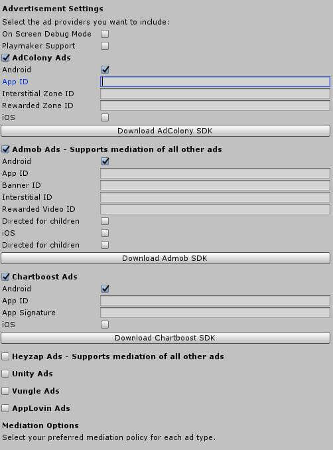Viewport: 333px width, 450px height.
Task: Enable Vungle Ads checkbox
Action: pos(5,391)
